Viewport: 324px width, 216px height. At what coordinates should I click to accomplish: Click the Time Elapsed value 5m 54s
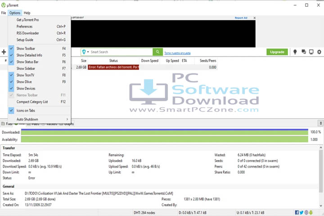pyautogui.click(x=33, y=155)
